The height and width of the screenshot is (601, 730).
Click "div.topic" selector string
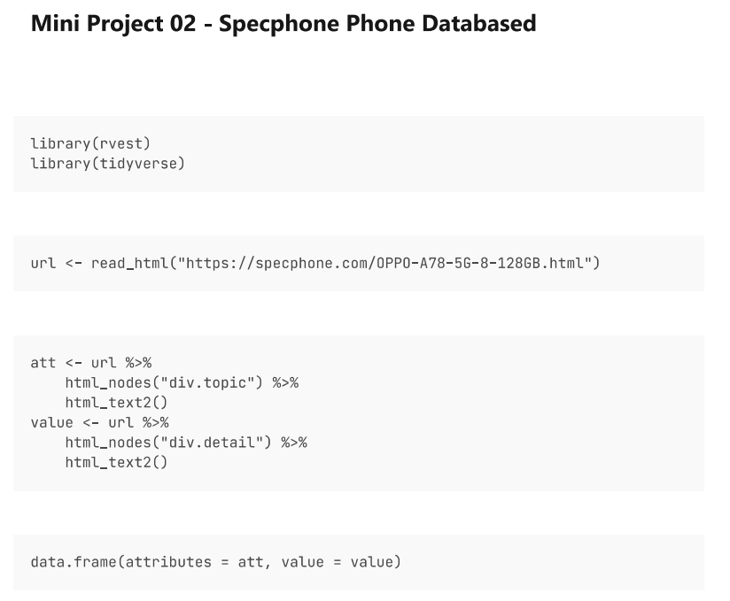pos(207,383)
